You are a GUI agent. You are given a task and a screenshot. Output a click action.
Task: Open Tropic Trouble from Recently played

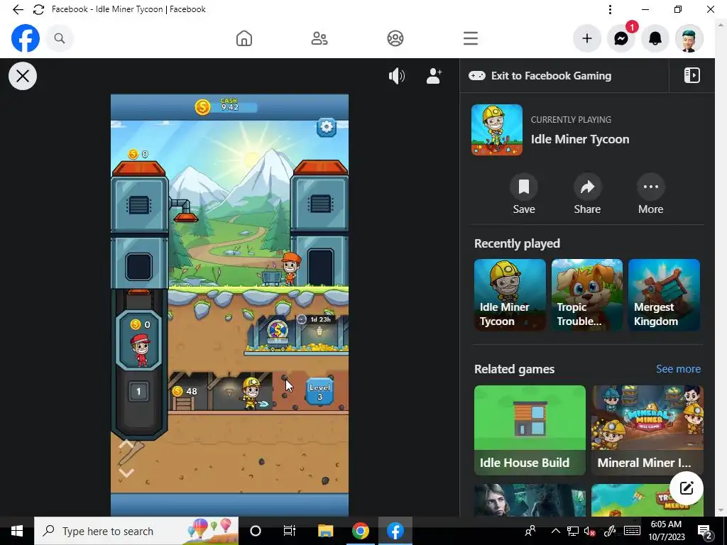click(x=586, y=294)
